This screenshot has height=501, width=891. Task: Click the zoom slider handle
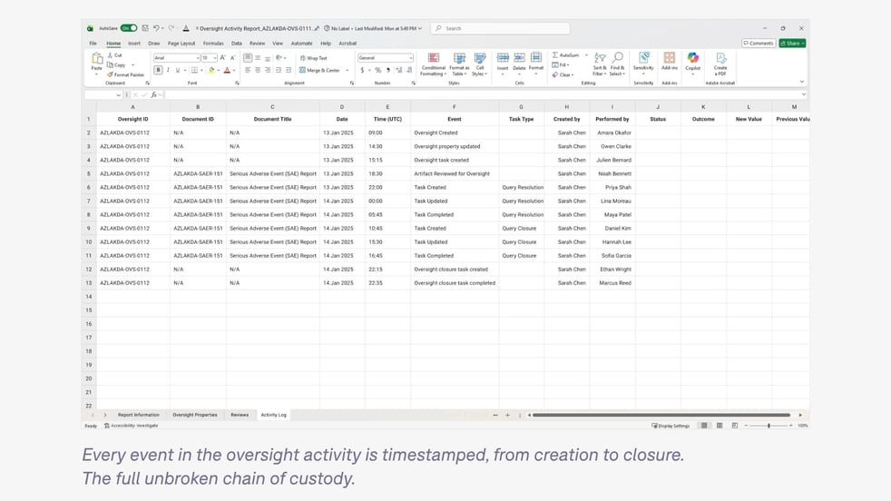click(x=769, y=426)
